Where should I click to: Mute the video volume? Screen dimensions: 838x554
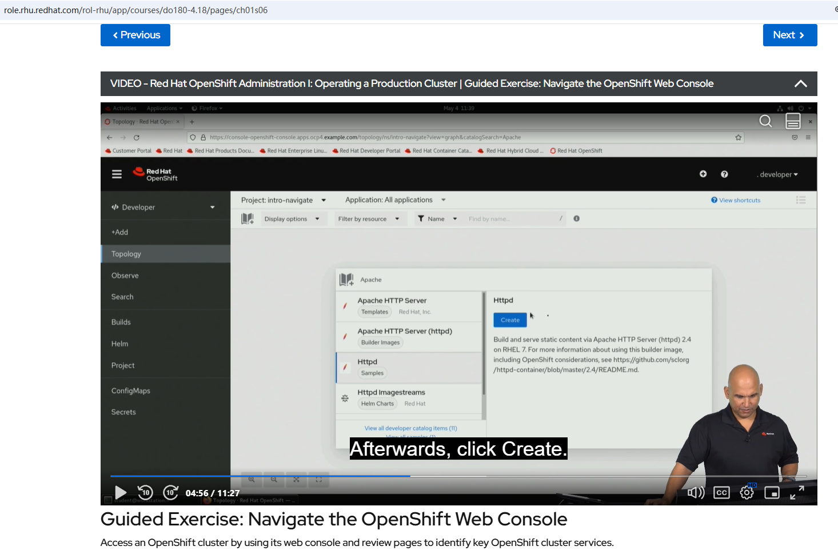coord(696,492)
